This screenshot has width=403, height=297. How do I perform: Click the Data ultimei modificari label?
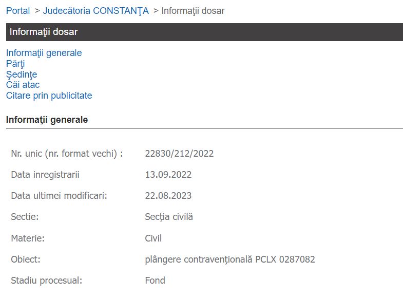pyautogui.click(x=59, y=196)
